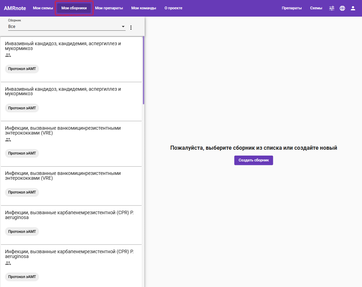The width and height of the screenshot is (362, 287).
Task: Open the О проекте page
Action: pyautogui.click(x=173, y=8)
